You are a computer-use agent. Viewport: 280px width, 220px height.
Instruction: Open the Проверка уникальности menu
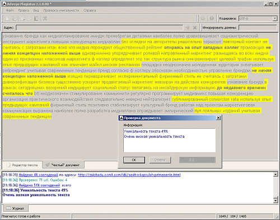[61, 11]
